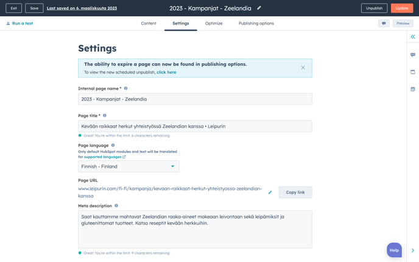Screen dimensions: 419x262
Task: Open the comments icon in the right sidebar
Action: click(413, 55)
